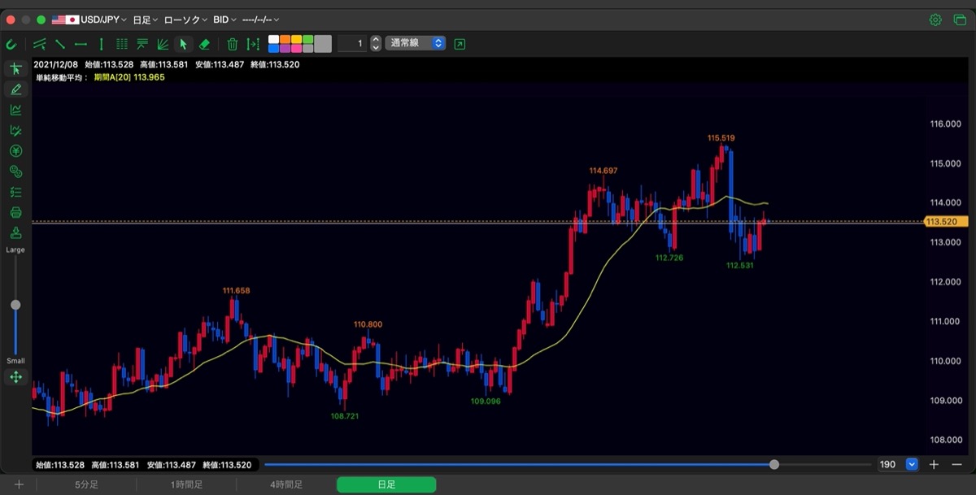The height and width of the screenshot is (495, 976).
Task: Open the BID price type dropdown
Action: (224, 20)
